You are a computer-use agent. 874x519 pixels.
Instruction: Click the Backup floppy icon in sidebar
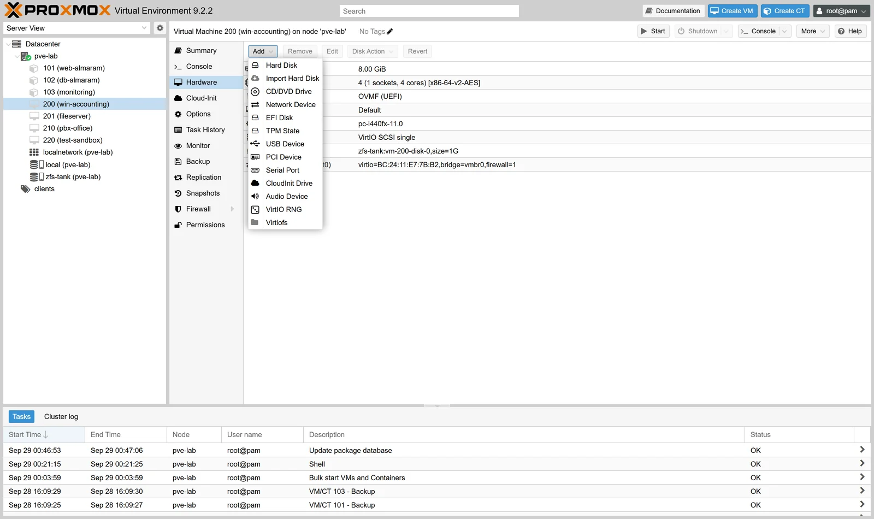(178, 162)
